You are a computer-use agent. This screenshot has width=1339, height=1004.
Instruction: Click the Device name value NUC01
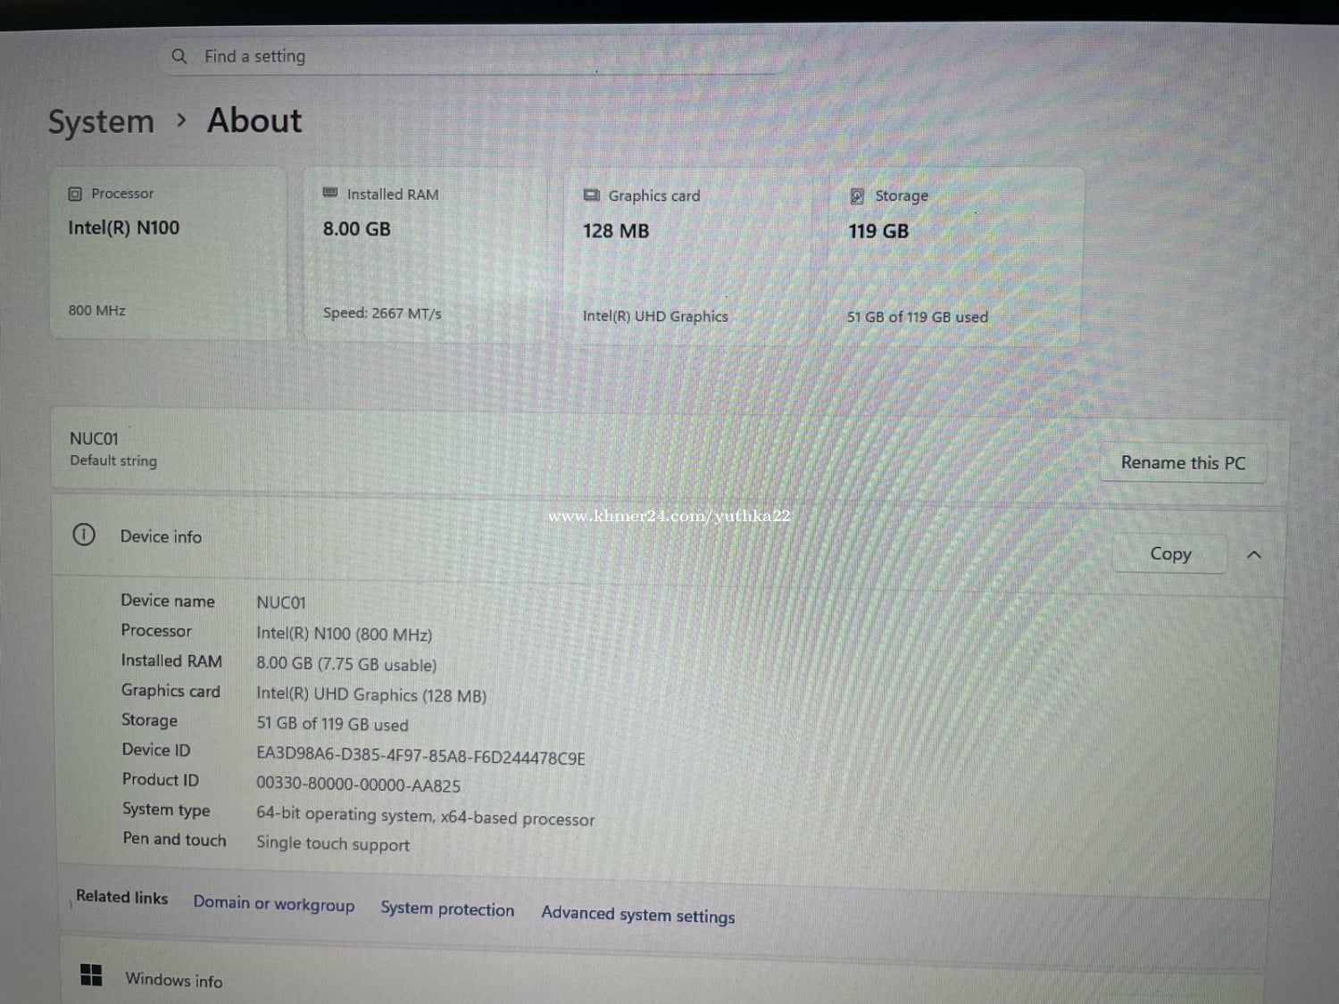click(x=281, y=602)
